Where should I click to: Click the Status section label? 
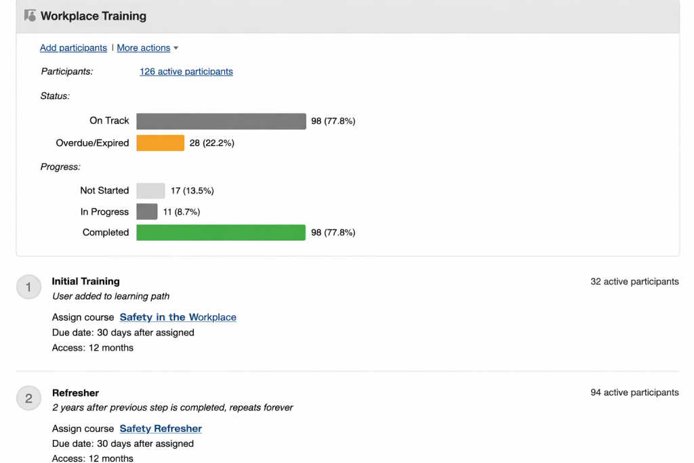[x=54, y=96]
